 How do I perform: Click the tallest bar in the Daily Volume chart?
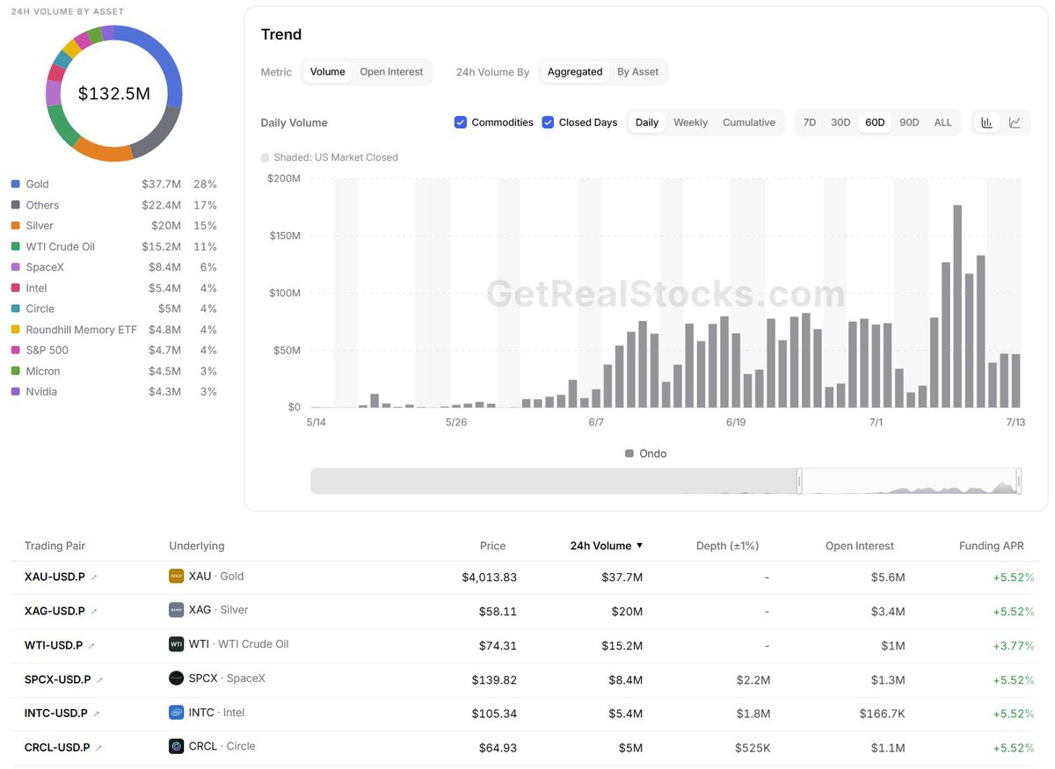click(957, 306)
